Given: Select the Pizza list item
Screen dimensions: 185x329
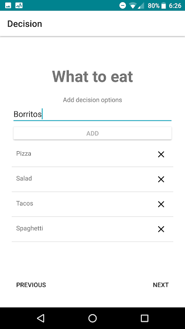Looking at the screenshot, I should point(92,154).
